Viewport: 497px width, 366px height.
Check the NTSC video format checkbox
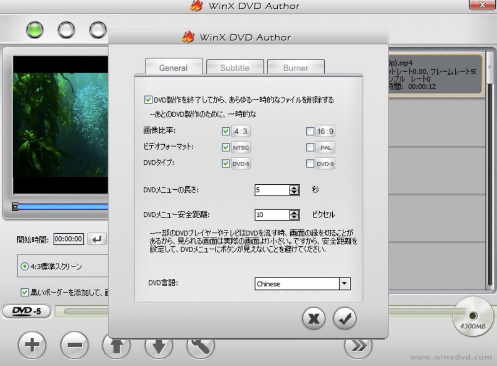(226, 147)
